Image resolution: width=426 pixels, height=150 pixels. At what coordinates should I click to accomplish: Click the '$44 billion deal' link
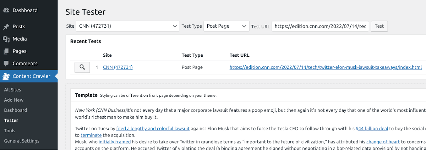point(372,129)
